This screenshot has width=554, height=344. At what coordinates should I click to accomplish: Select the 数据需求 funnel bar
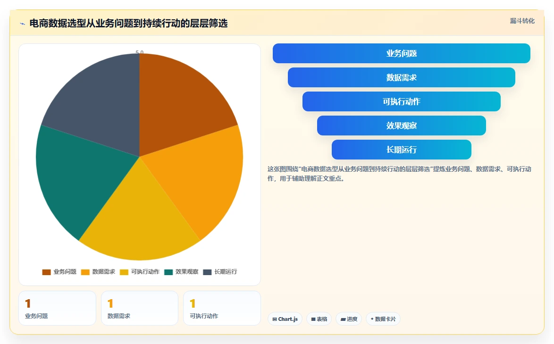point(402,77)
